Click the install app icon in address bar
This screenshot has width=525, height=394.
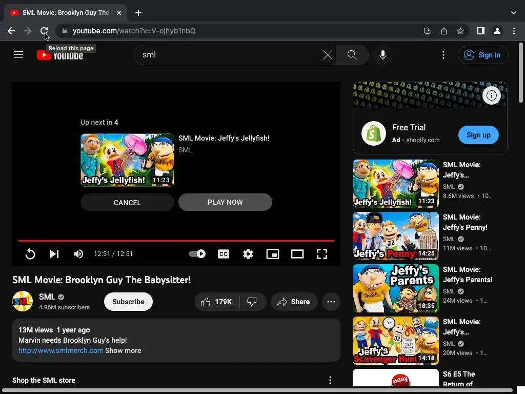(x=427, y=31)
